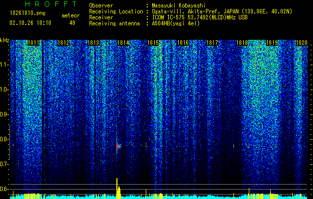Click the meteor count label
Viewport: 313px width, 199px height.
click(71, 15)
